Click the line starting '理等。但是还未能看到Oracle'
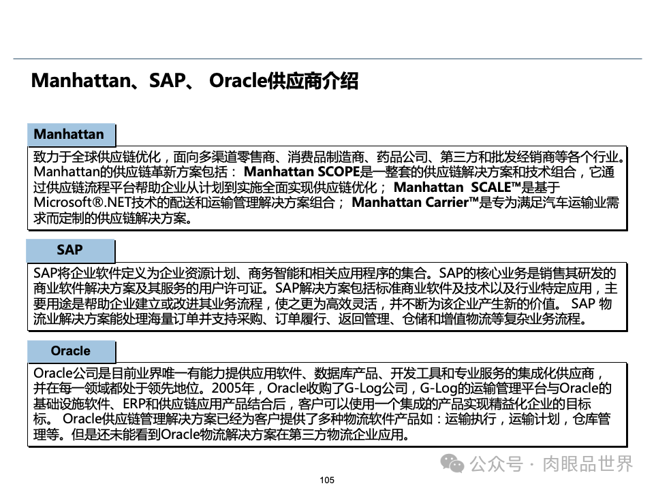Screen dimensions: 654x490 click(x=221, y=435)
